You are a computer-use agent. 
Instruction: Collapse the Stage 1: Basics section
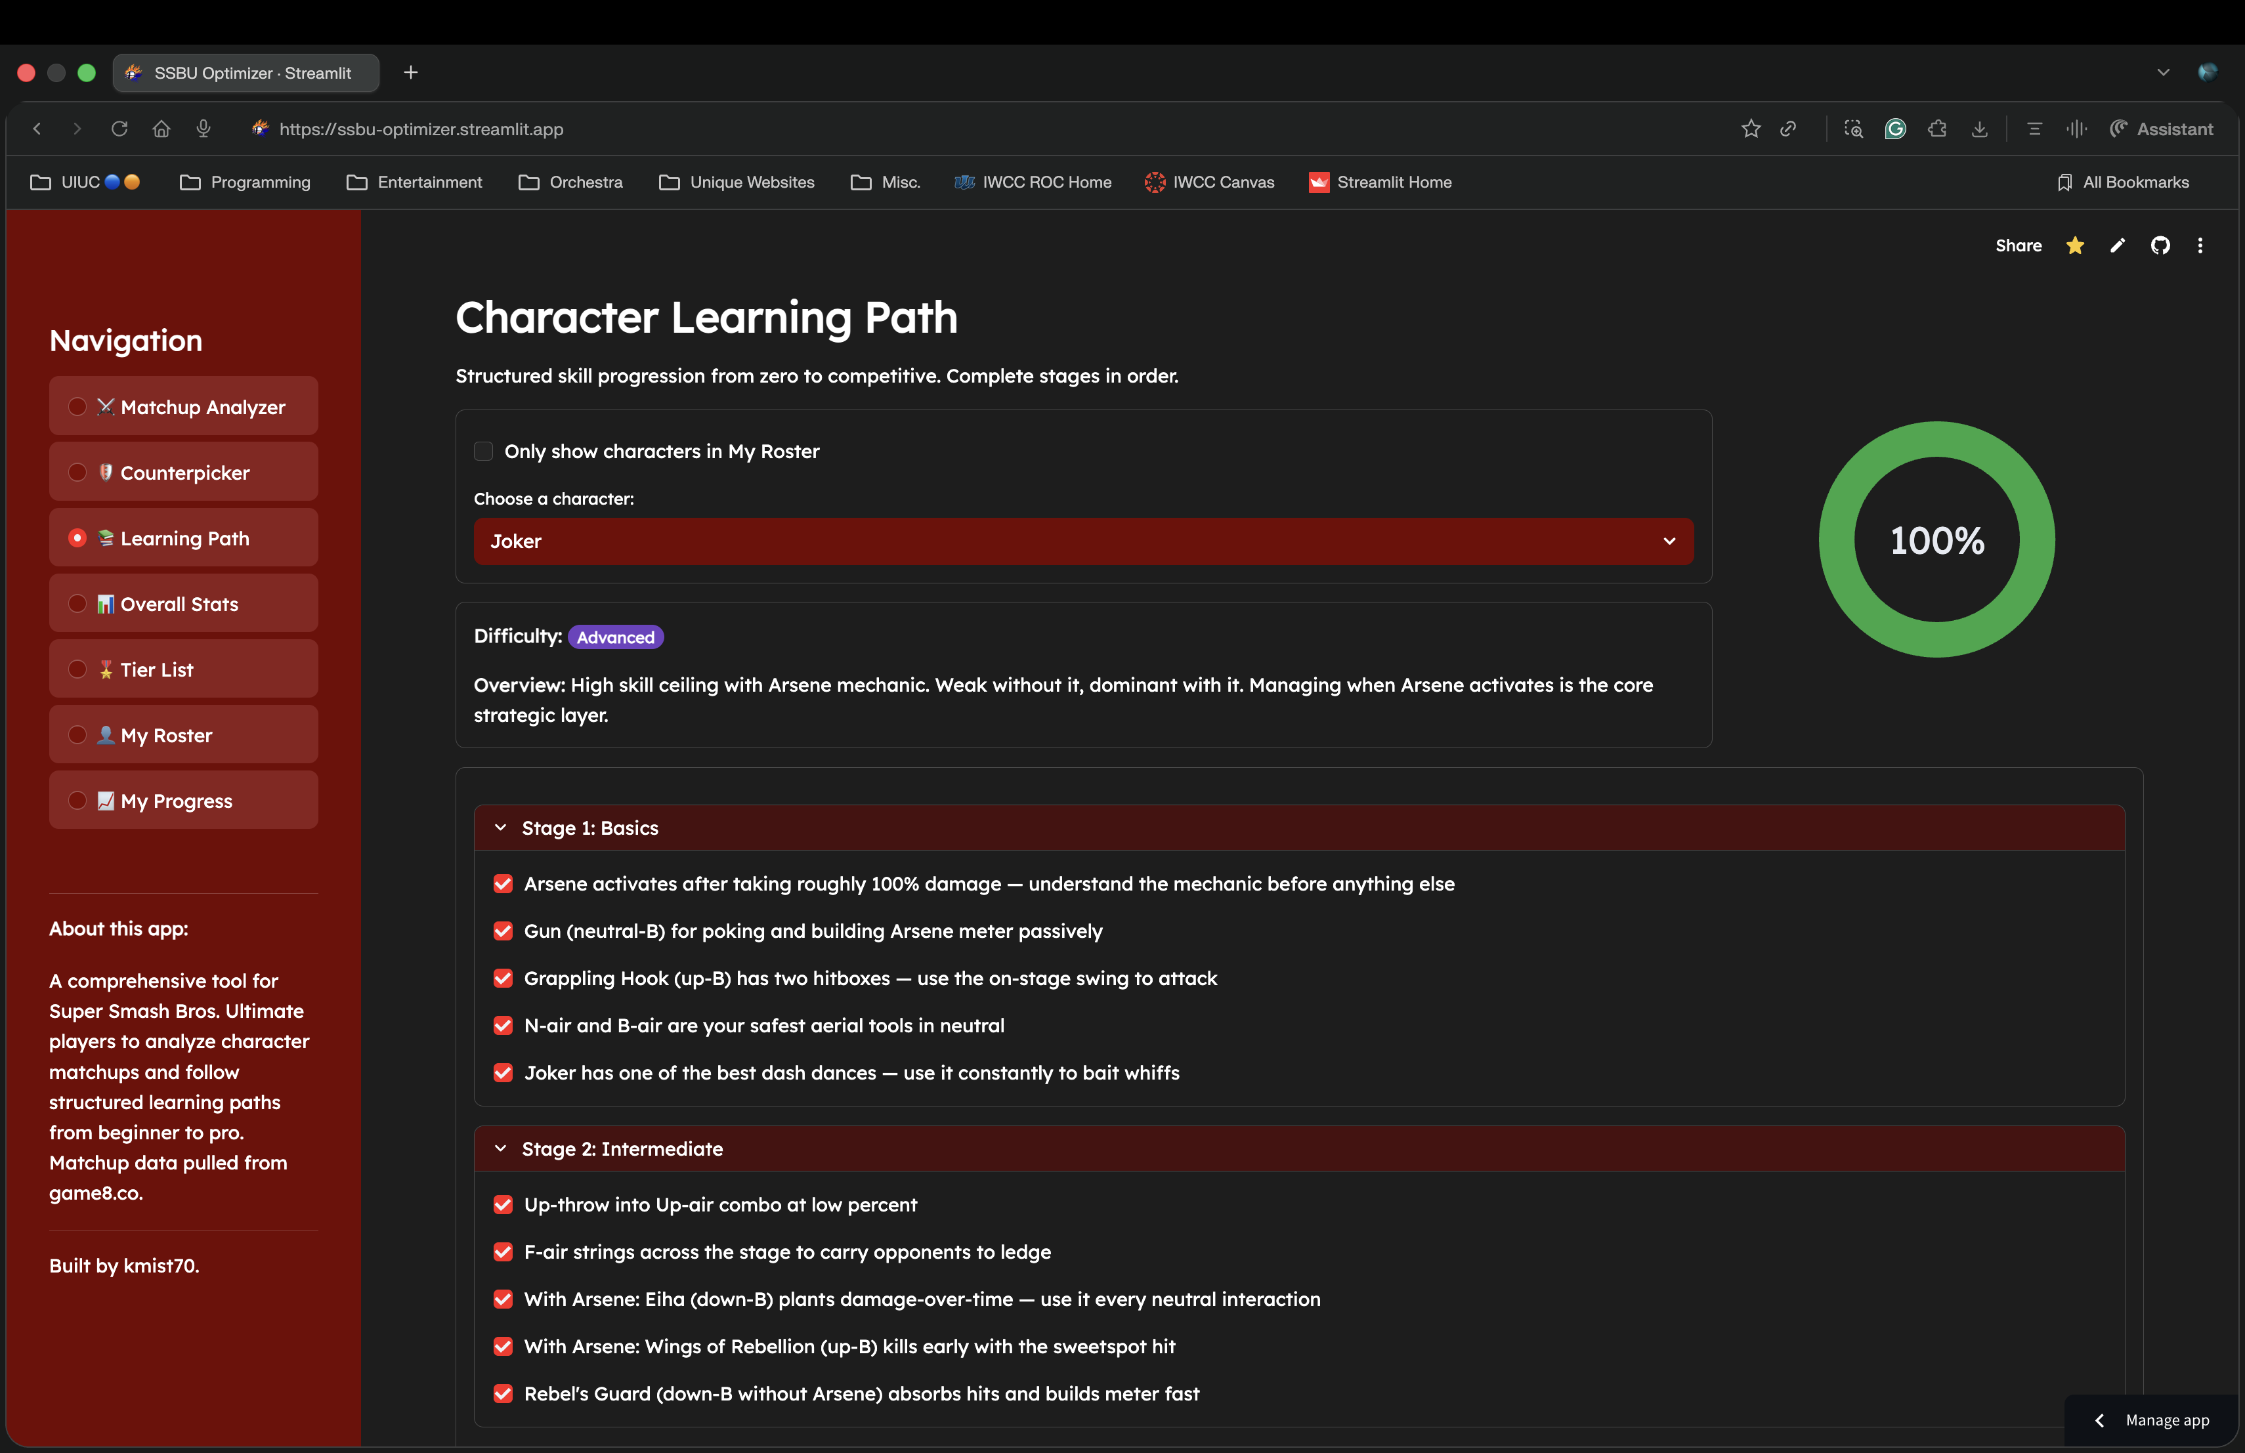coord(1299,828)
